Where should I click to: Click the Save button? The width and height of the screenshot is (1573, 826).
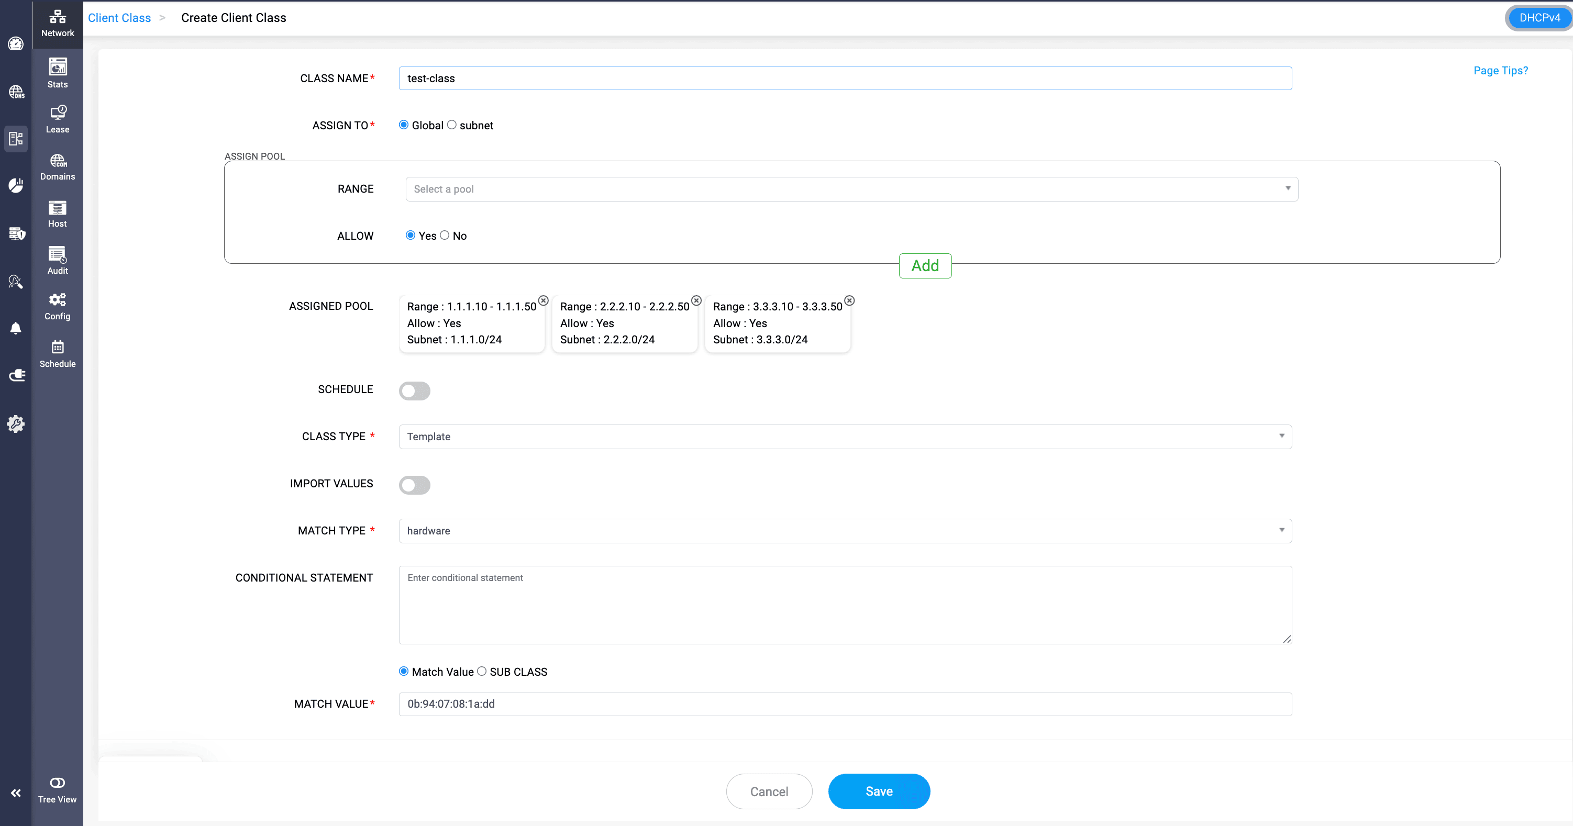coord(878,791)
